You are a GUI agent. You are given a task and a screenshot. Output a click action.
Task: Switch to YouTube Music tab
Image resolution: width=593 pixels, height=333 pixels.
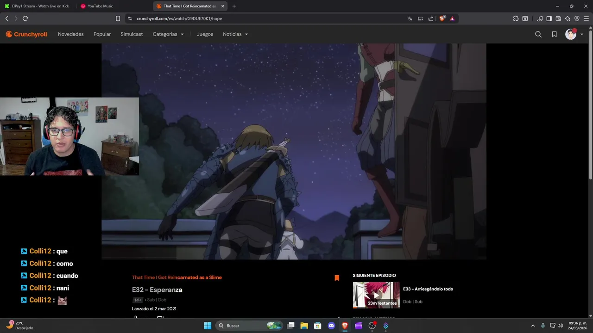[114, 6]
